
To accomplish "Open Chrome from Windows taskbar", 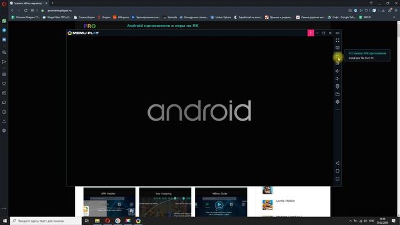I will coord(117,221).
